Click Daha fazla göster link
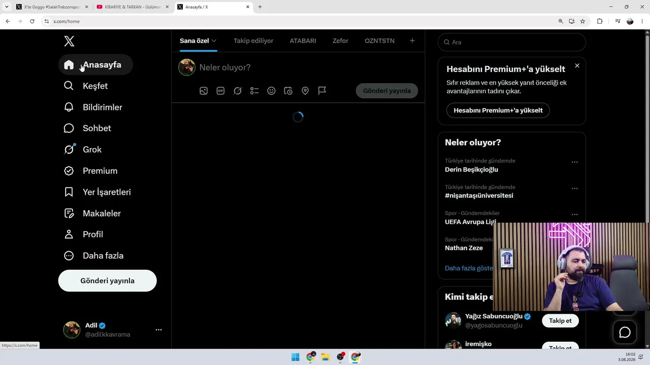Image resolution: width=650 pixels, height=365 pixels. [x=469, y=268]
